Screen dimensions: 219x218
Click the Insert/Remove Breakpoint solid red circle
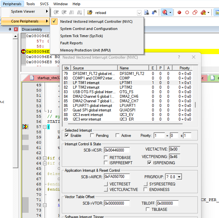click(x=179, y=13)
